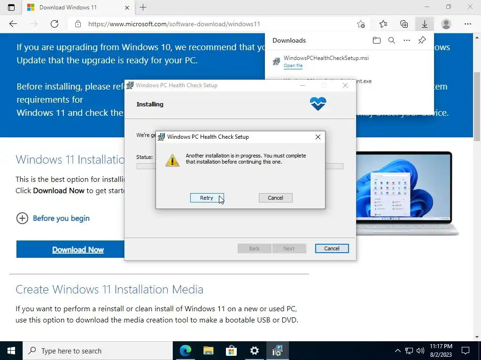Click the installer progress bar
The height and width of the screenshot is (360, 481).
[240, 166]
